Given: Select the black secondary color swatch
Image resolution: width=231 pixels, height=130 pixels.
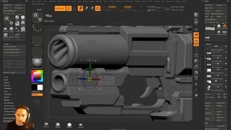Looking at the screenshot, I should click(x=34, y=87).
